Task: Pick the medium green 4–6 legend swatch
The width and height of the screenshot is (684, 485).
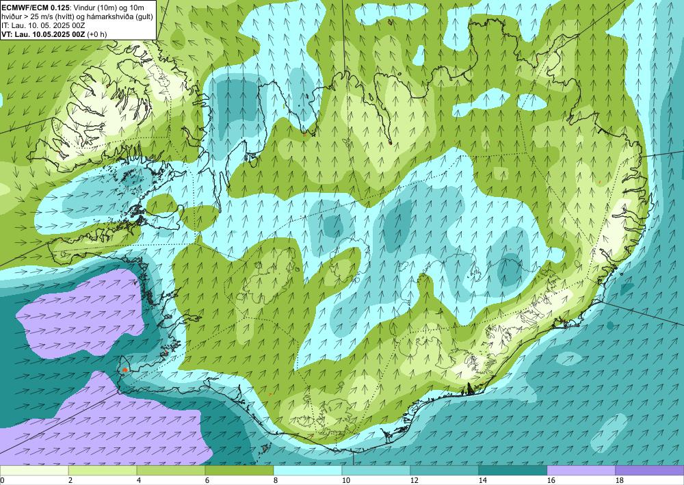Action: click(170, 471)
